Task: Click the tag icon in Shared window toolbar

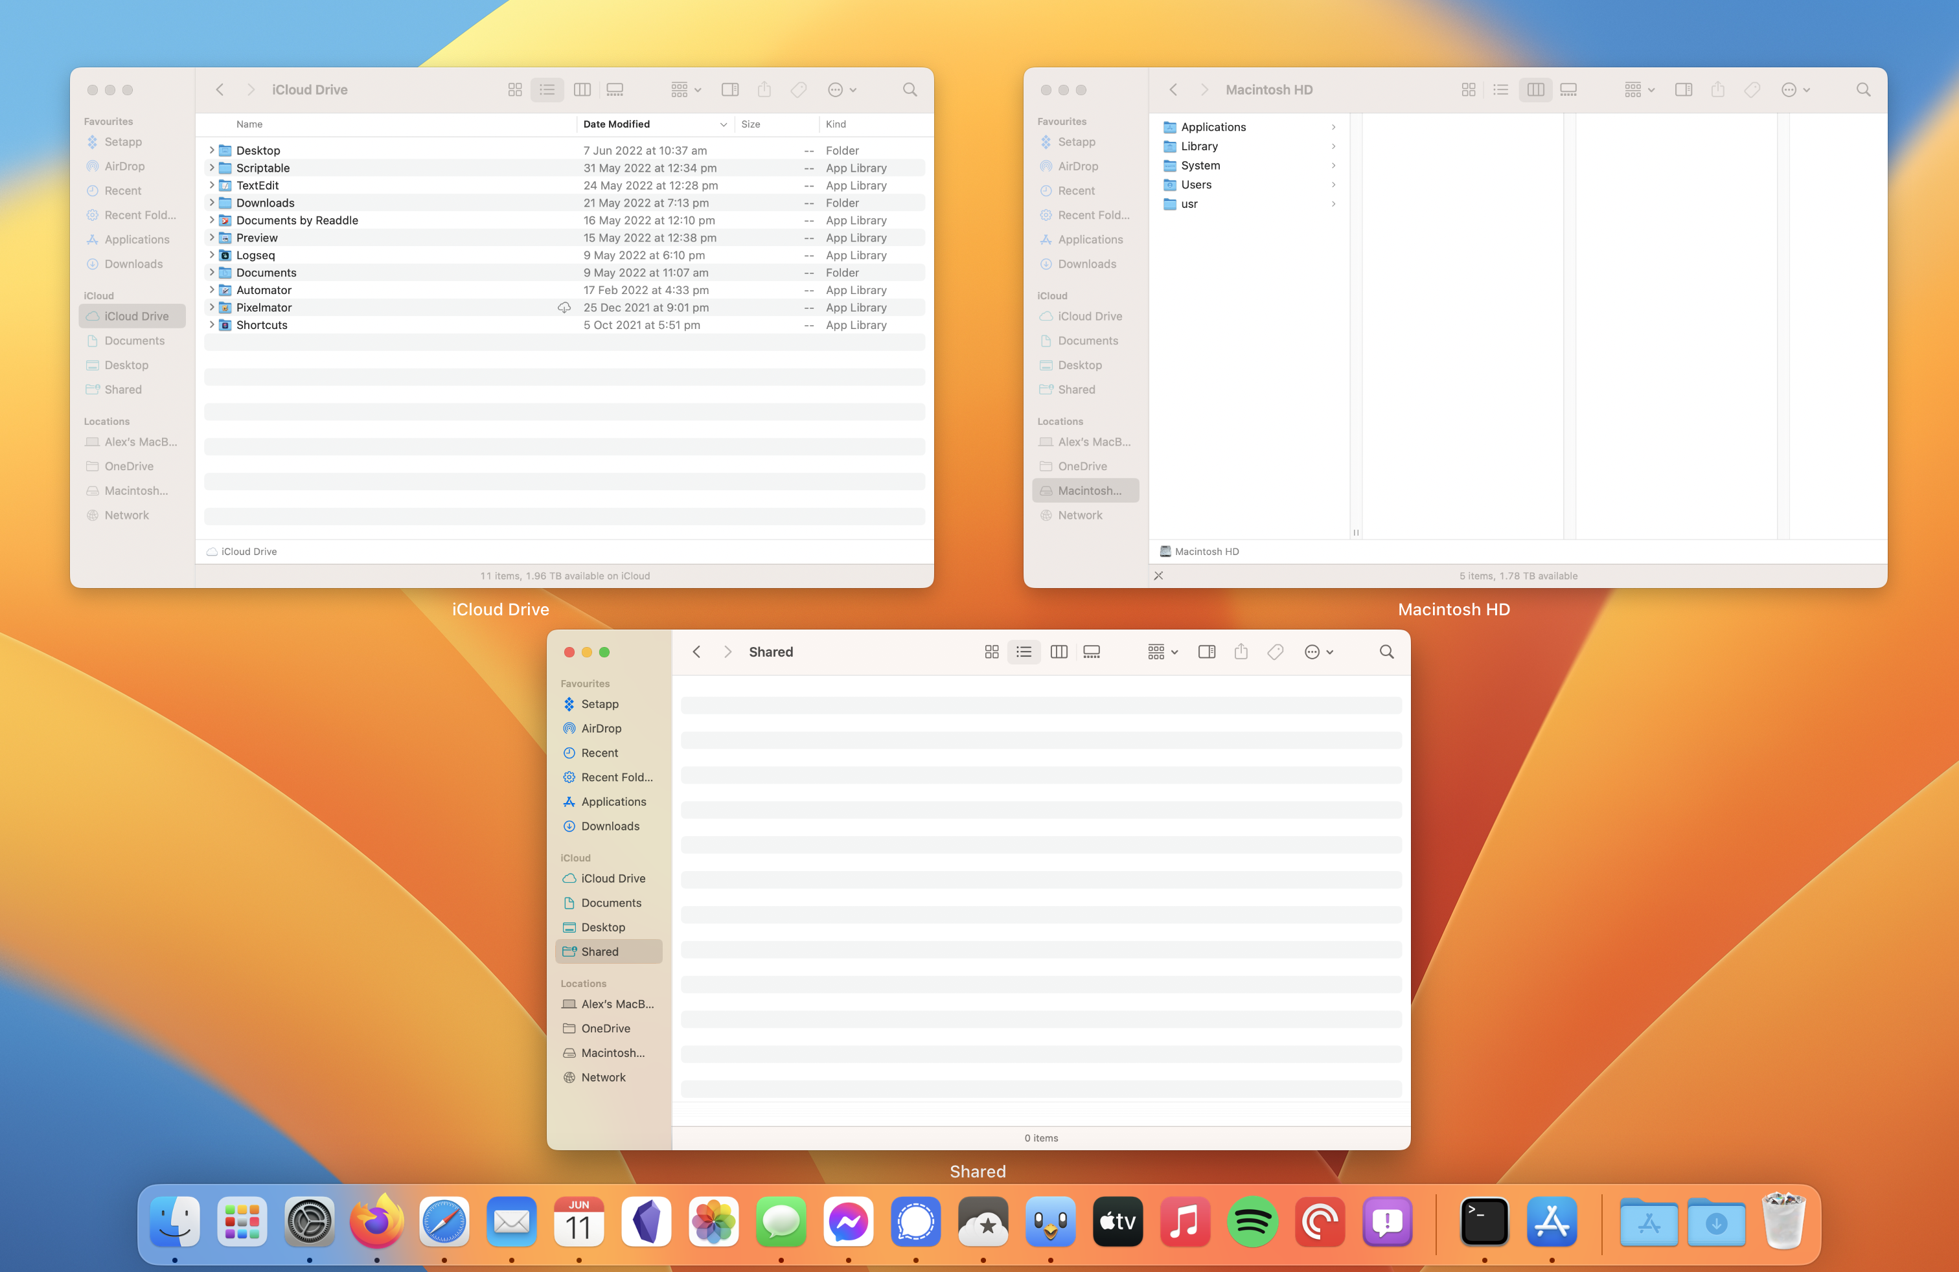Action: click(1275, 652)
